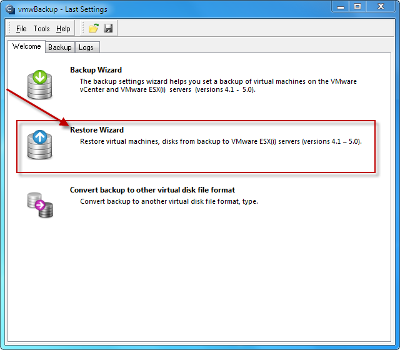This screenshot has width=400, height=350.
Task: Open the Help menu
Action: (63, 29)
